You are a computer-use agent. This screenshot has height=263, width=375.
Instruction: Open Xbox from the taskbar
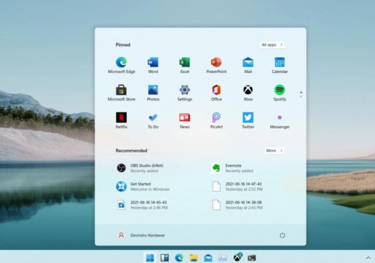(x=237, y=257)
